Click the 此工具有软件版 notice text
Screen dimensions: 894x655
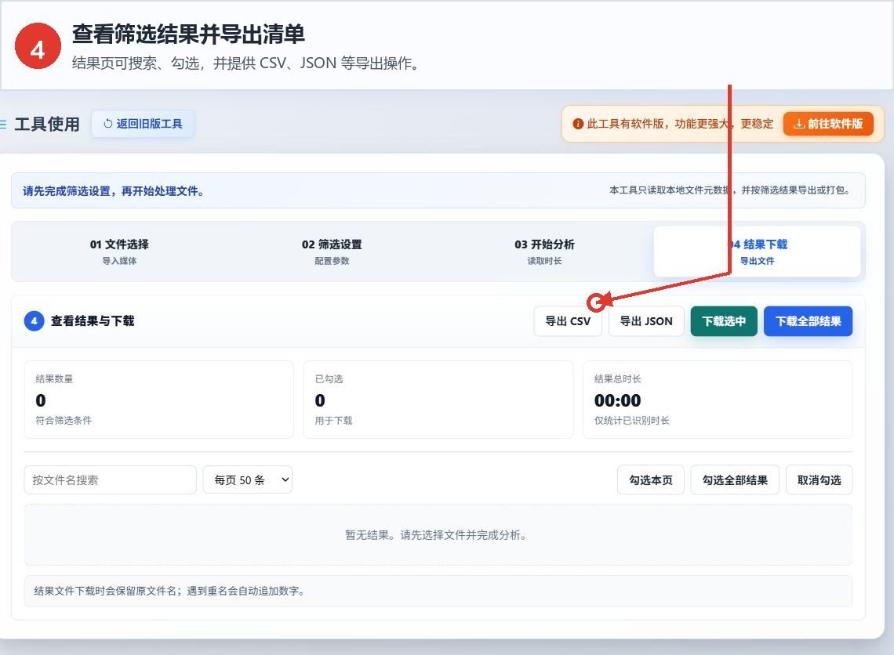point(680,124)
